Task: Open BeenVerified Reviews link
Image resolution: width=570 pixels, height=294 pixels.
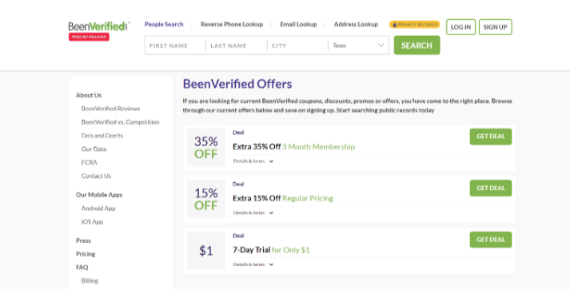Action: click(110, 109)
